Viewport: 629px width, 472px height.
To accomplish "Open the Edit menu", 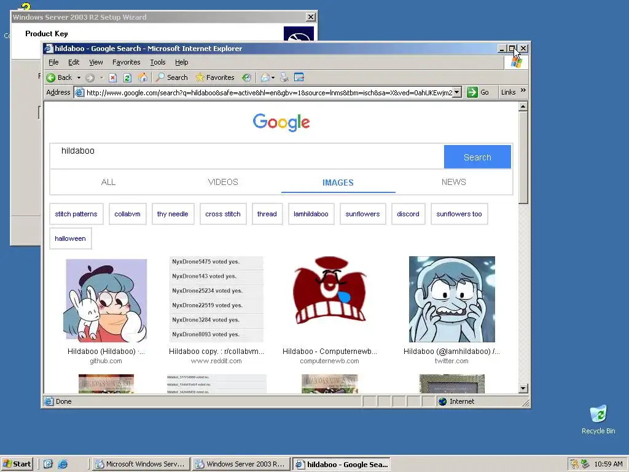I will pos(74,62).
